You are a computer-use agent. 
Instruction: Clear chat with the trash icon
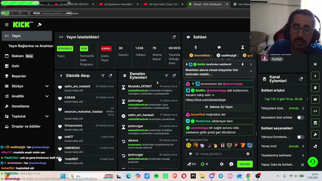point(196,47)
